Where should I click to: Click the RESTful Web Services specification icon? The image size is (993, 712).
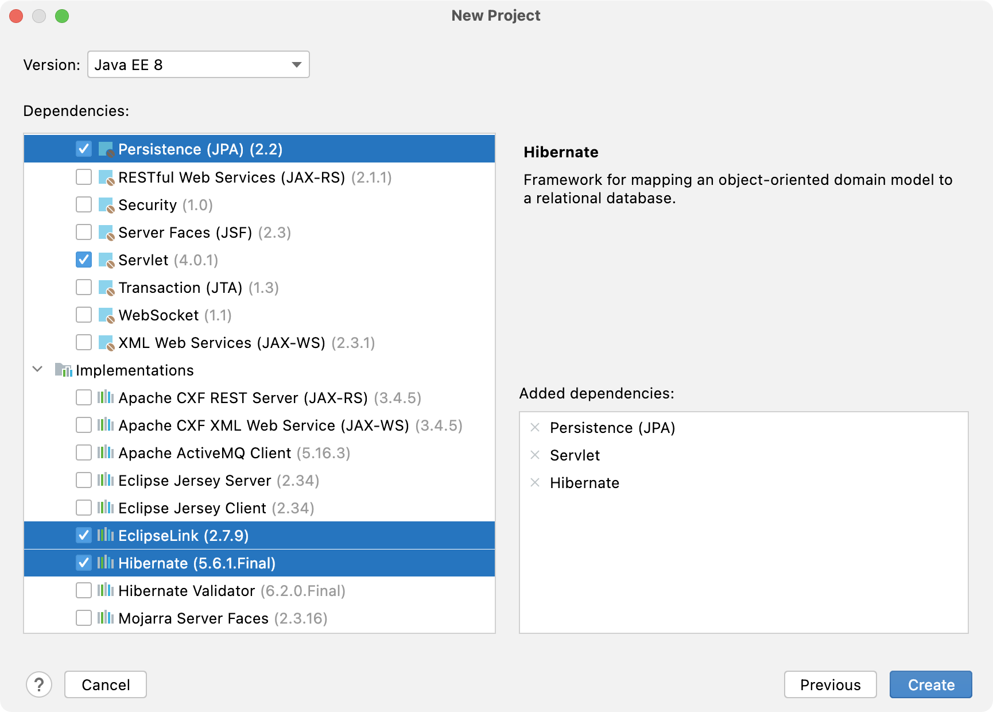[106, 177]
